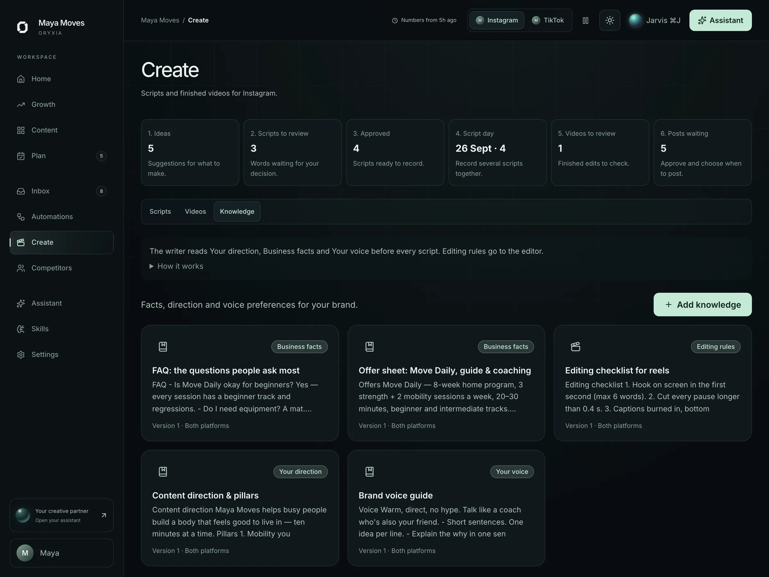The image size is (769, 577).
Task: Click the Create breadcrumb text
Action: (x=198, y=20)
